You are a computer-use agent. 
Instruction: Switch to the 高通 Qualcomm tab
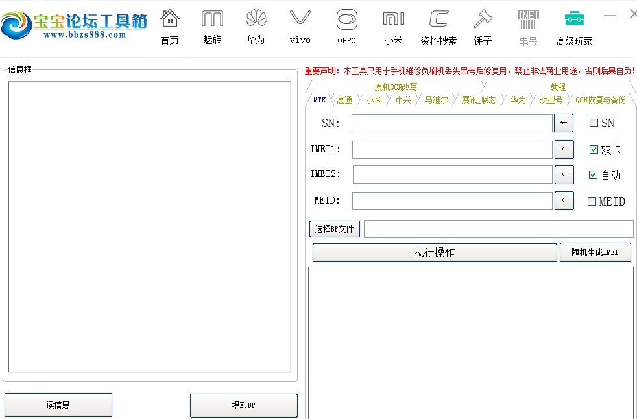[x=345, y=99]
